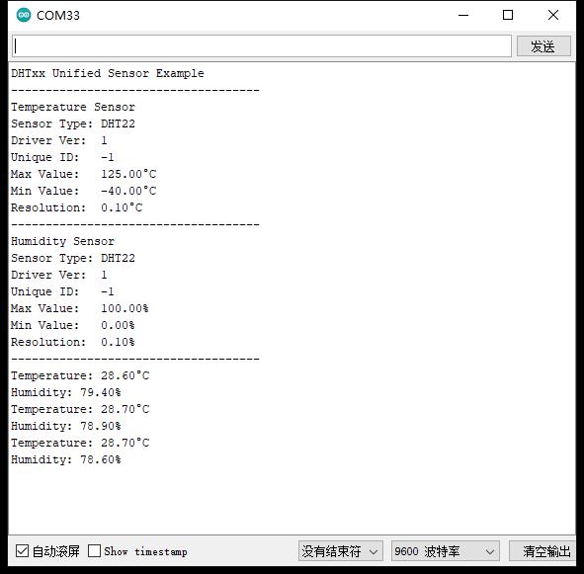The image size is (584, 574).
Task: Focus the serial message input field
Action: pos(262,46)
